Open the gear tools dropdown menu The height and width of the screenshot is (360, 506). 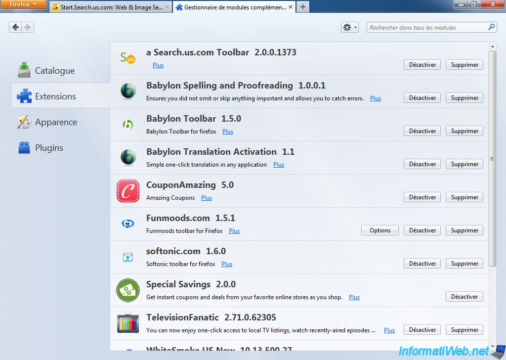click(x=350, y=27)
